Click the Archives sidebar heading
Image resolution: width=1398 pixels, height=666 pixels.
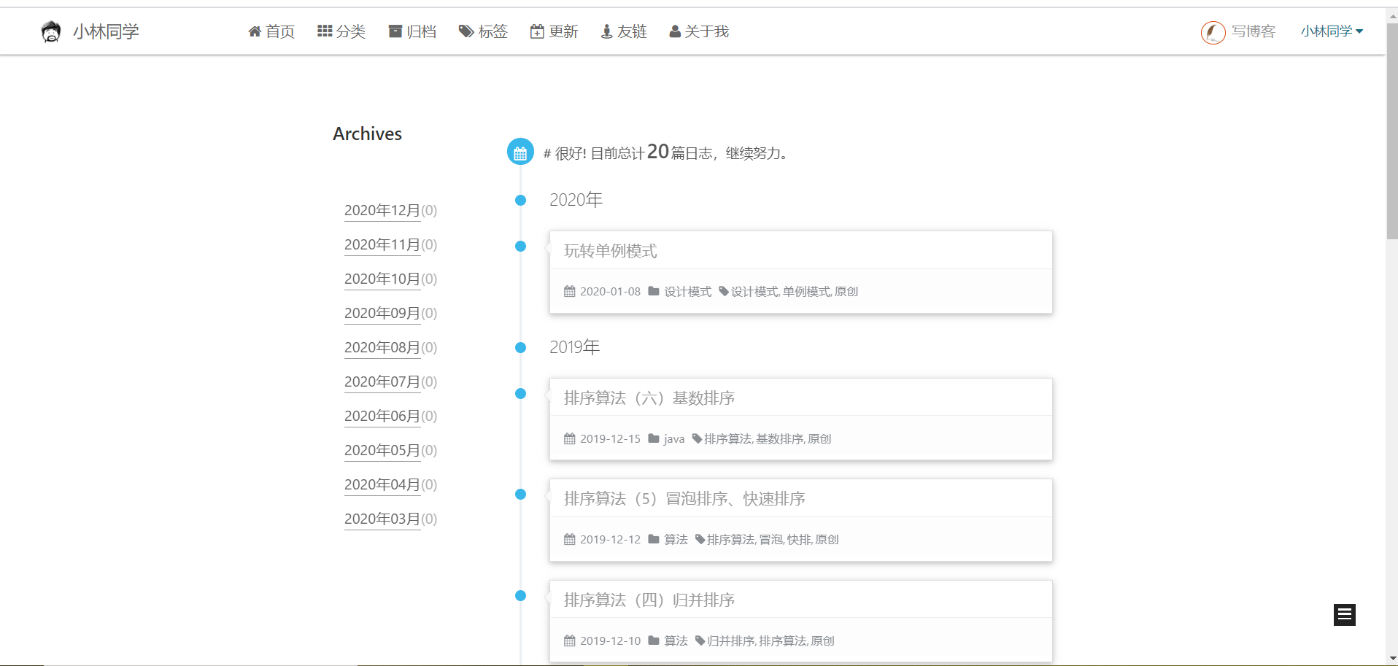tap(367, 133)
